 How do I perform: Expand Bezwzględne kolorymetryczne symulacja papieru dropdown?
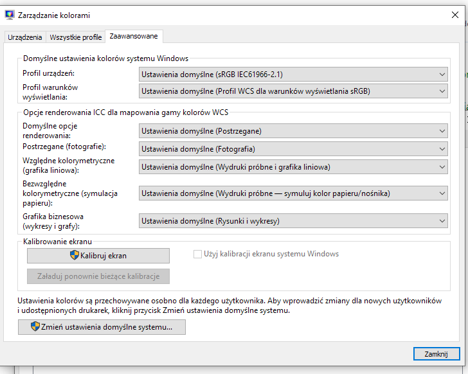(293, 193)
